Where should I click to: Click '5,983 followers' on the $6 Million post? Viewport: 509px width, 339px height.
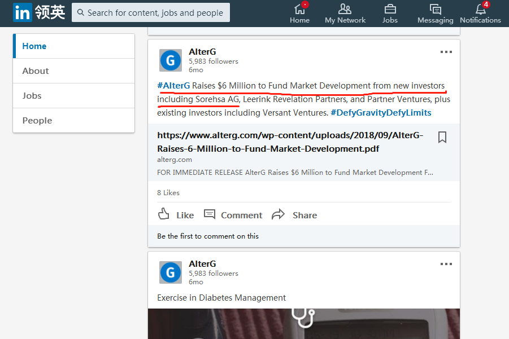(x=214, y=61)
